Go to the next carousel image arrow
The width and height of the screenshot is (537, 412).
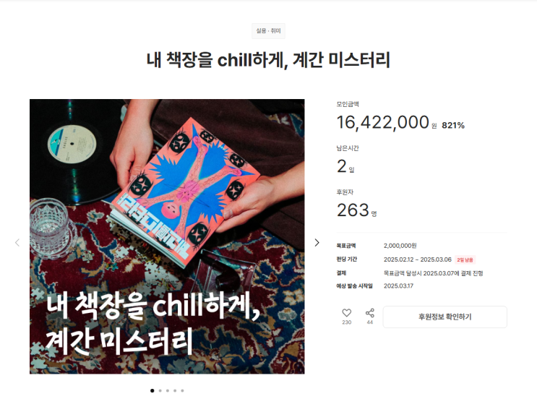pos(317,242)
